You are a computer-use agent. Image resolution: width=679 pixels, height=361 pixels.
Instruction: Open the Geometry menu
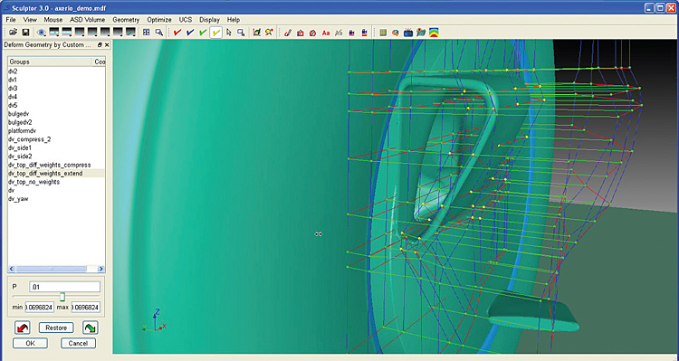[126, 20]
